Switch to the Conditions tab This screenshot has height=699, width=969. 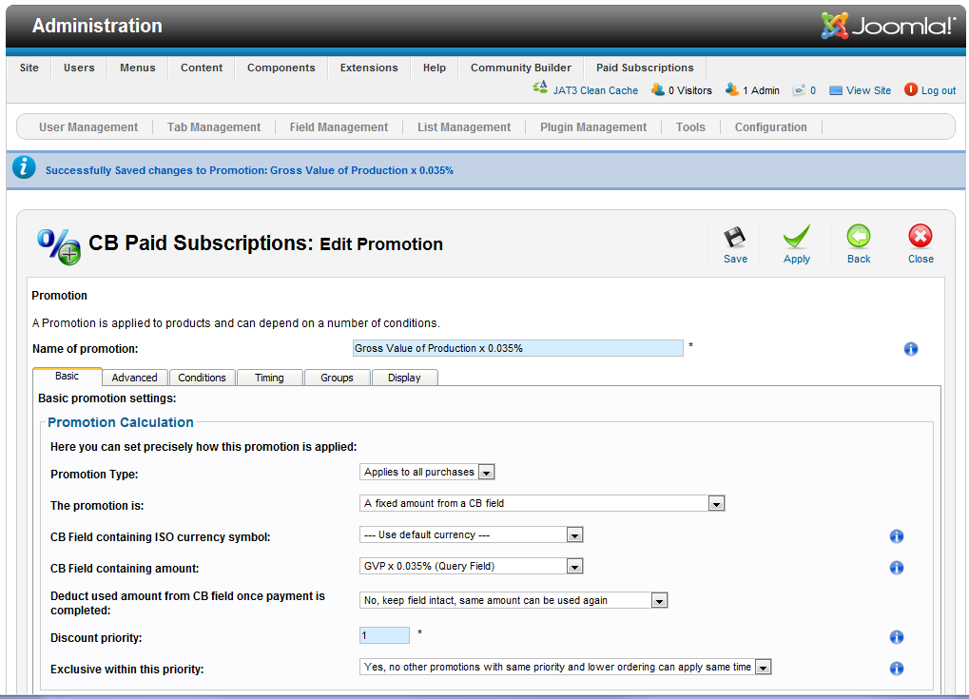click(203, 378)
